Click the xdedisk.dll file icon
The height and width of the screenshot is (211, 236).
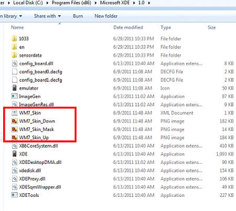(15, 171)
